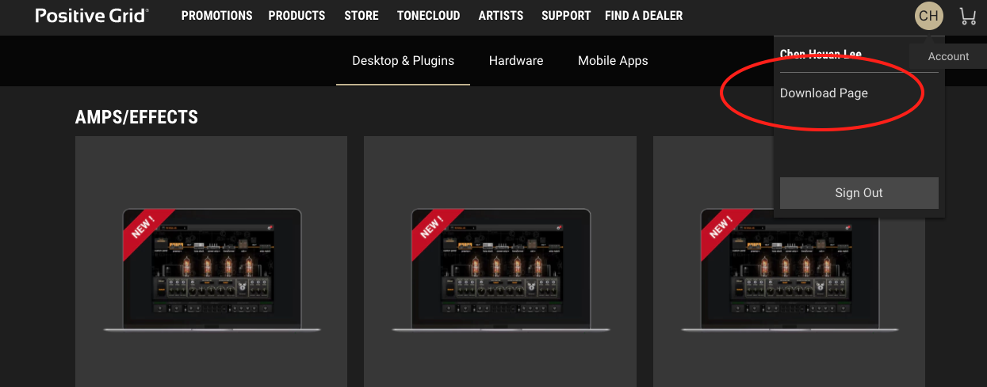This screenshot has height=387, width=987.
Task: Click the Sign Out button
Action: click(859, 193)
